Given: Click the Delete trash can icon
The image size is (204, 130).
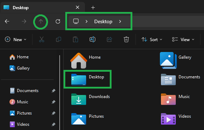Looking at the screenshot, I should [x=126, y=39].
